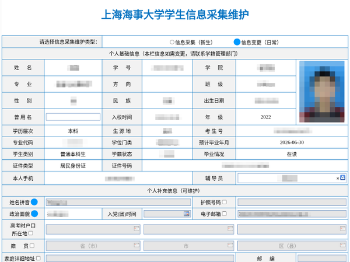Select 信息采集（新生） radio option
350x262 pixels.
171,42
